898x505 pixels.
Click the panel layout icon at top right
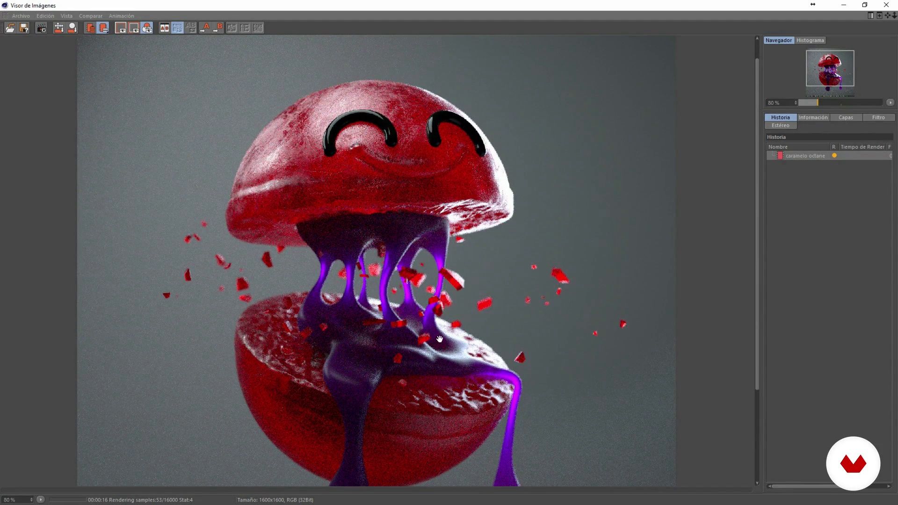coord(870,15)
